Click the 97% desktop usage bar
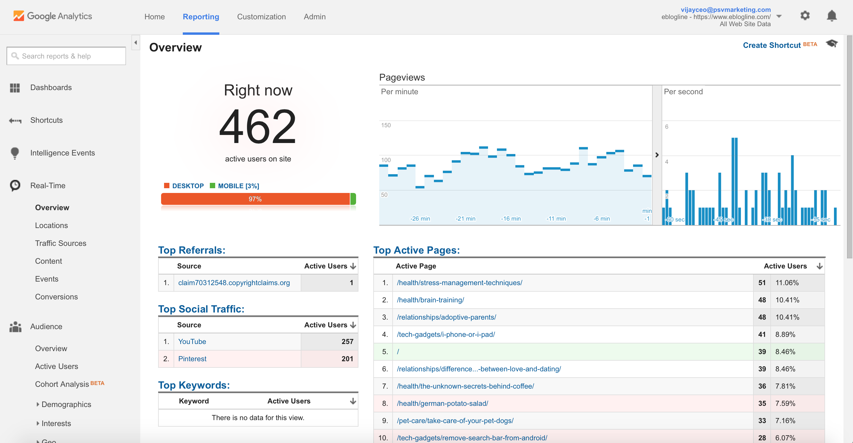853x443 pixels. (255, 199)
